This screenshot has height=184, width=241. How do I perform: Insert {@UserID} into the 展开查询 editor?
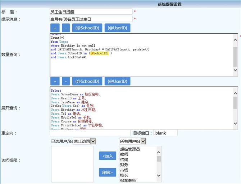117,81
